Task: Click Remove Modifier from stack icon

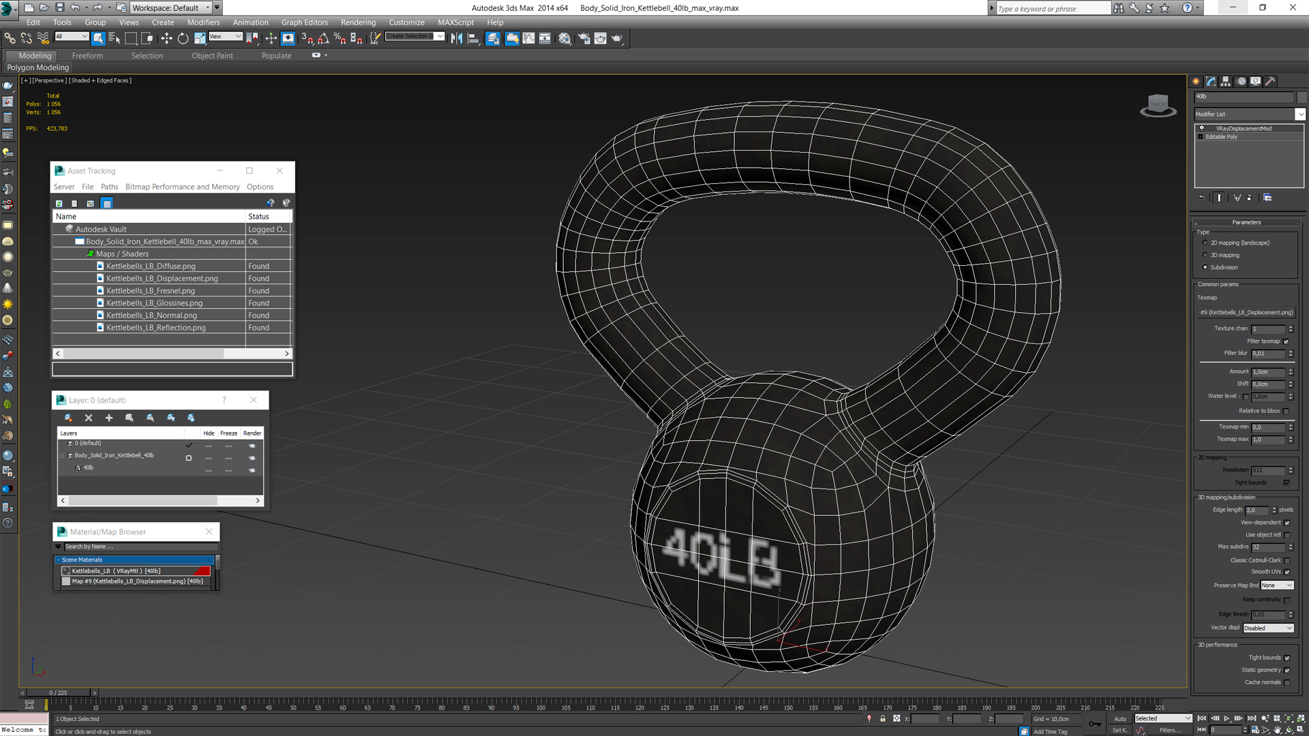Action: (1249, 198)
